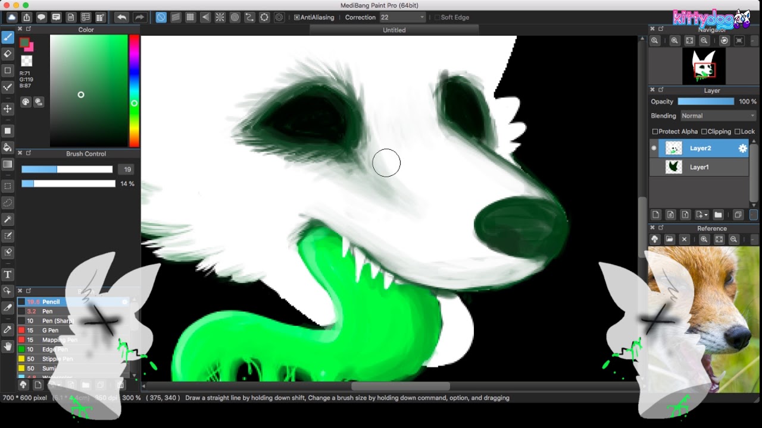Click the Redo arrow

click(140, 17)
